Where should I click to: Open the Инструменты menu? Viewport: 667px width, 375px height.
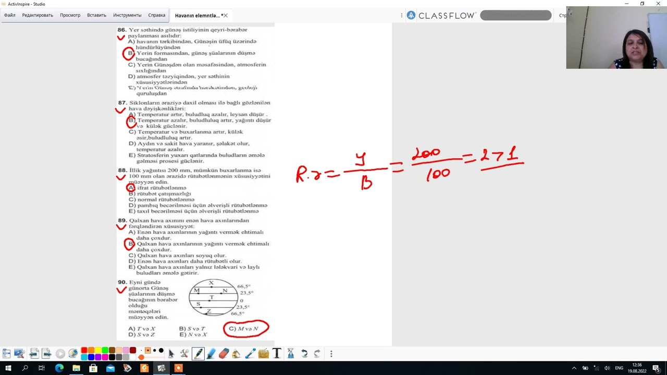127,15
